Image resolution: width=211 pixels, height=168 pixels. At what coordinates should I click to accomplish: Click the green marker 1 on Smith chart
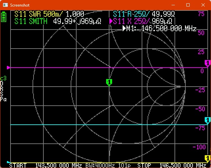tap(109, 82)
